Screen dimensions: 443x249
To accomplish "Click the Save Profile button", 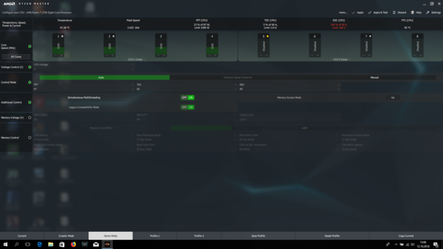I will 259,236.
